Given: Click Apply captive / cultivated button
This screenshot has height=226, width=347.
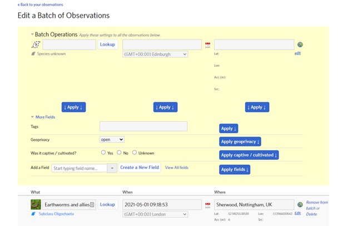Looking at the screenshot, I should click(249, 155).
